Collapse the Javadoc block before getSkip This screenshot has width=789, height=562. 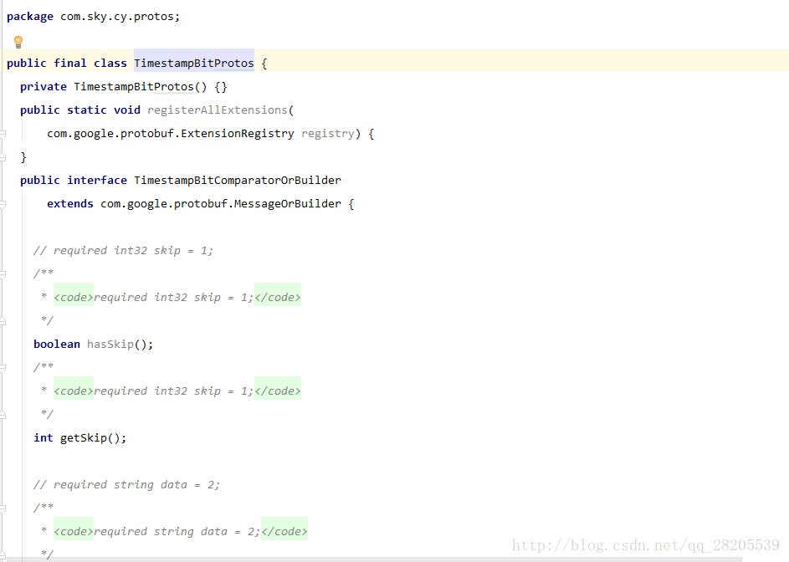[x=3, y=368]
